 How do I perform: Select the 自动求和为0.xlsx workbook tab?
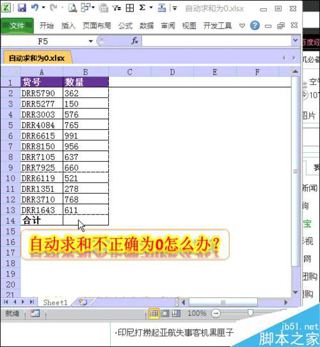tap(36, 58)
